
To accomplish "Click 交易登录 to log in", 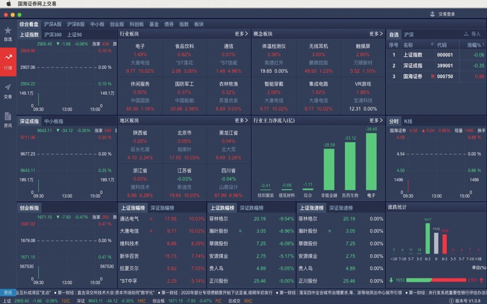I will point(447,14).
